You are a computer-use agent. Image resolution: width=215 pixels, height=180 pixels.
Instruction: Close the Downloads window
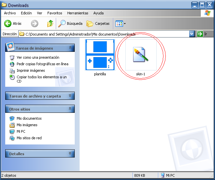coord(210,5)
